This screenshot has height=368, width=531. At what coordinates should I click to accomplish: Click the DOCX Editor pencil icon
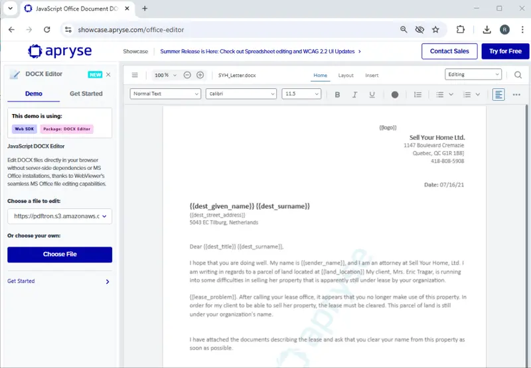15,74
